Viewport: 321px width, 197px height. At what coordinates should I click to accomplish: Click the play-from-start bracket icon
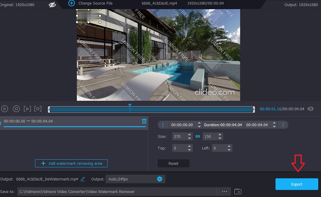(x=27, y=109)
